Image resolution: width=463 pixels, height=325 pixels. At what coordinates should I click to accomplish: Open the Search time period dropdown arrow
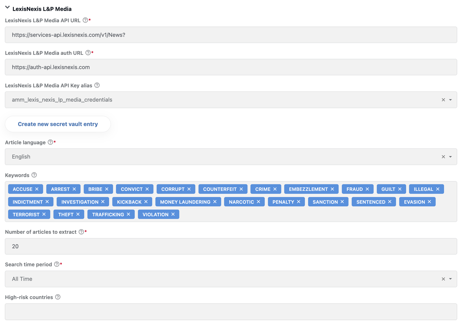click(451, 279)
